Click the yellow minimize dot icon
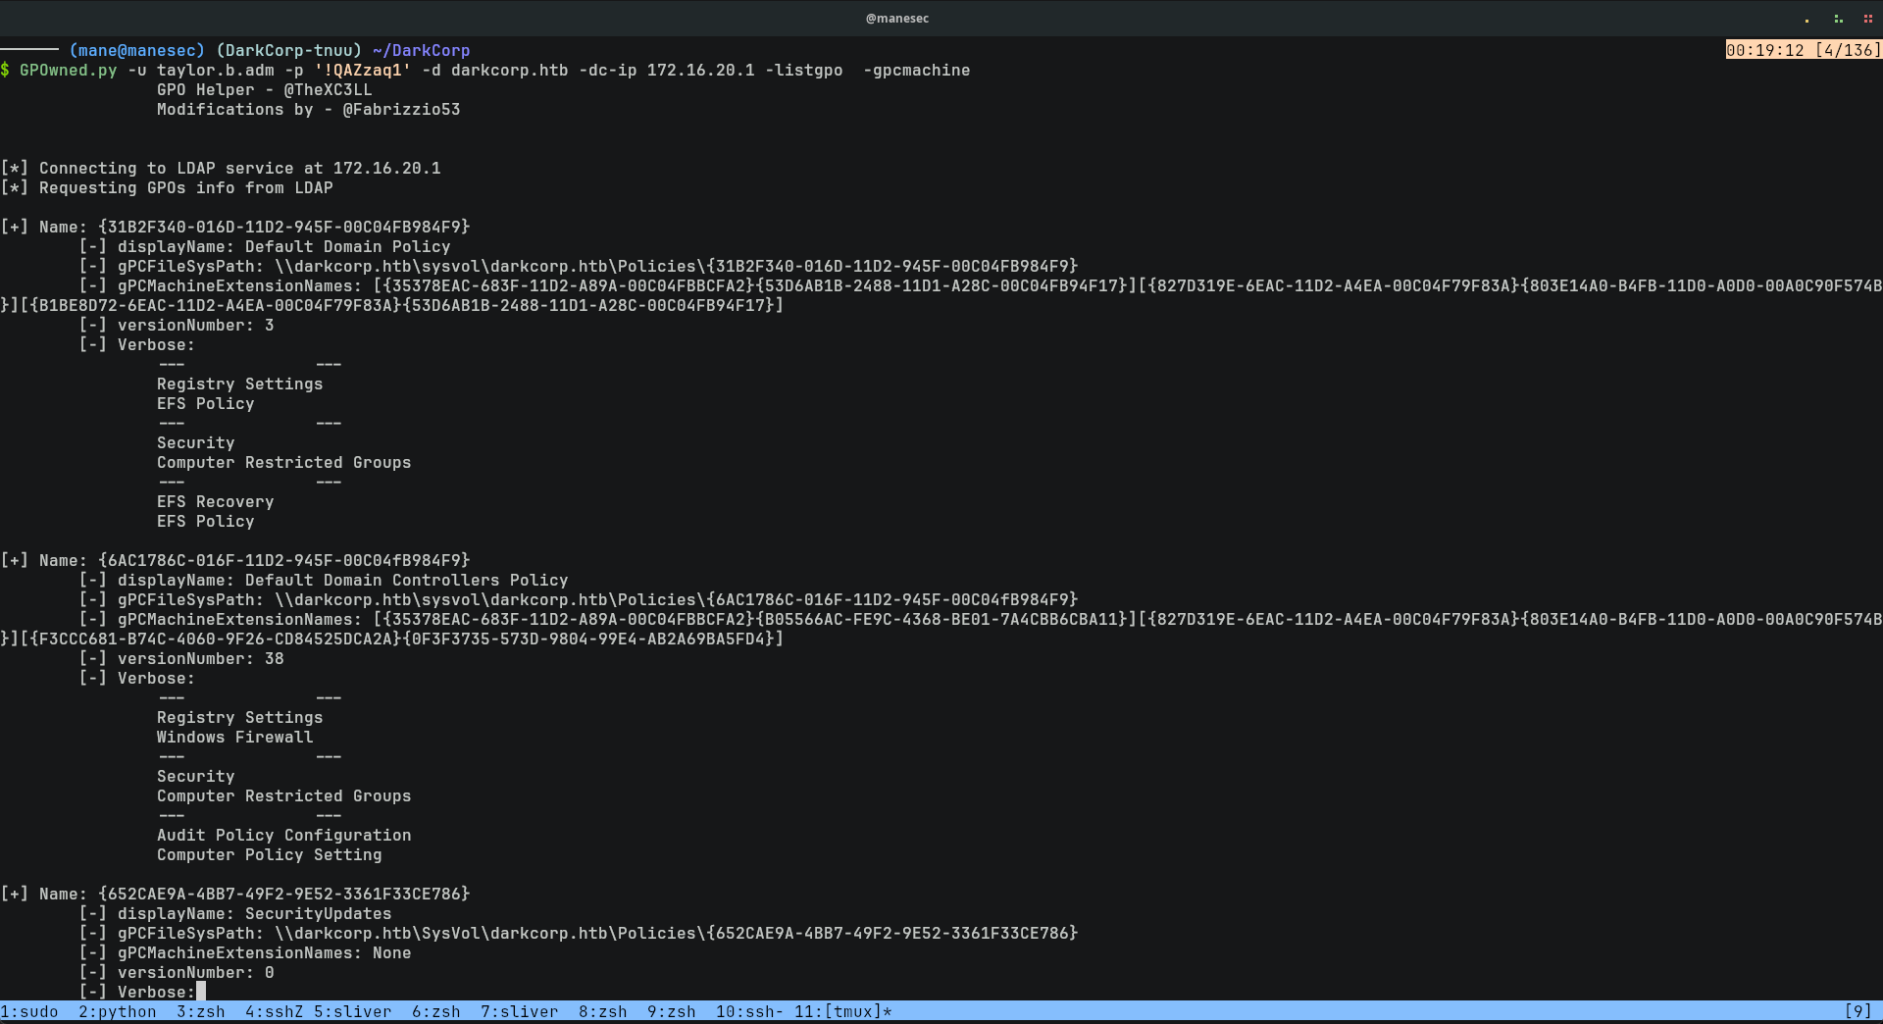1883x1024 pixels. tap(1807, 19)
